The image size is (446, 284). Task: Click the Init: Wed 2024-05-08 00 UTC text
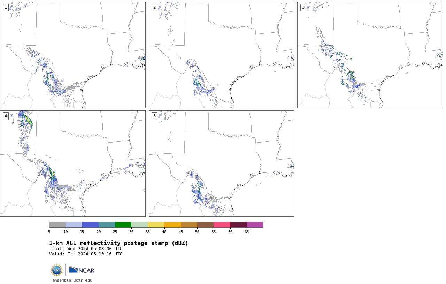tap(87, 249)
